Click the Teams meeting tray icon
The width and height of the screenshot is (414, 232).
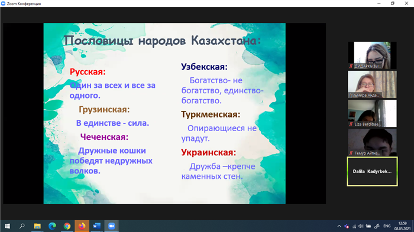[347, 226]
